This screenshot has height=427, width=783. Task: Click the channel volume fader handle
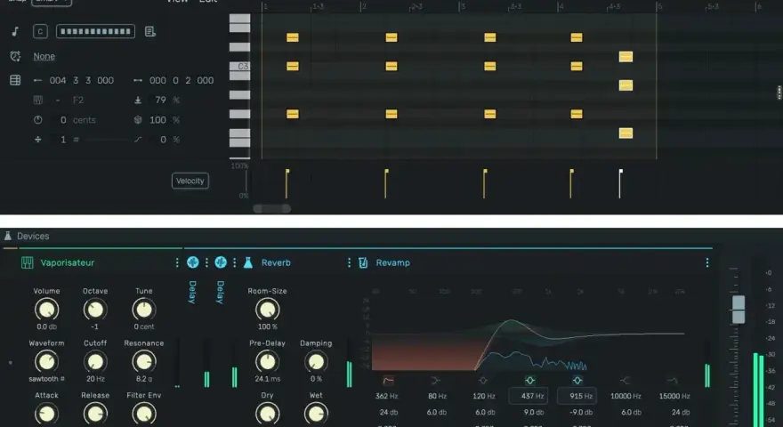(x=739, y=310)
